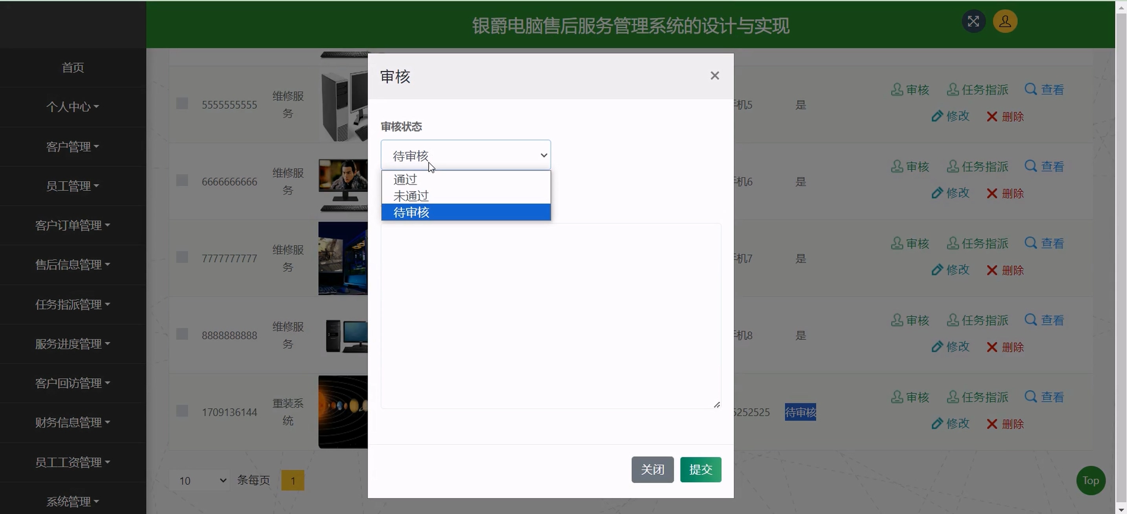Collapse the 审核状态 select box
The width and height of the screenshot is (1127, 514).
pyautogui.click(x=466, y=155)
